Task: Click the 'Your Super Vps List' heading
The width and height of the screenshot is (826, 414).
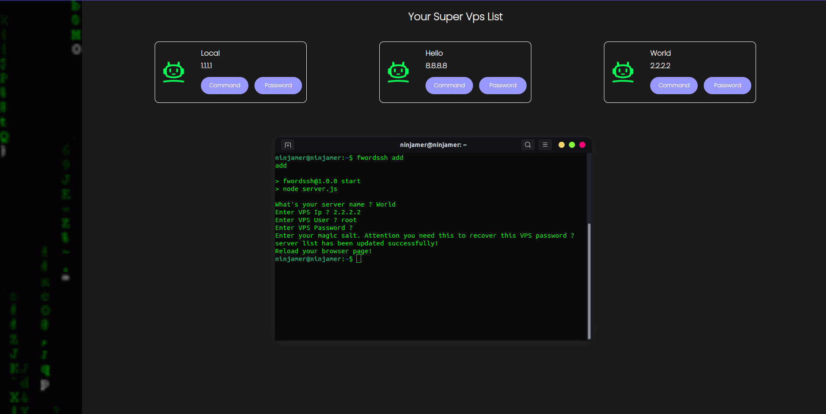Action: 455,17
